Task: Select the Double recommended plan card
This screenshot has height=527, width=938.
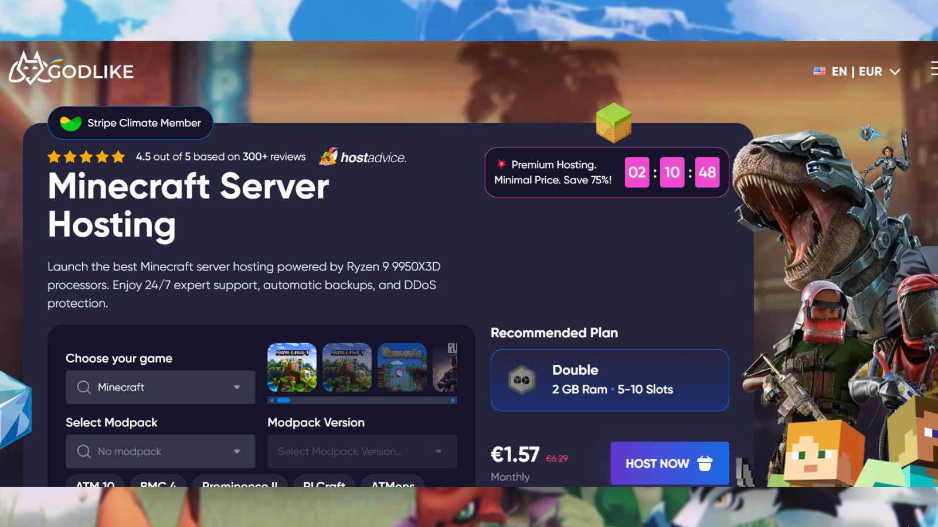Action: pyautogui.click(x=610, y=380)
